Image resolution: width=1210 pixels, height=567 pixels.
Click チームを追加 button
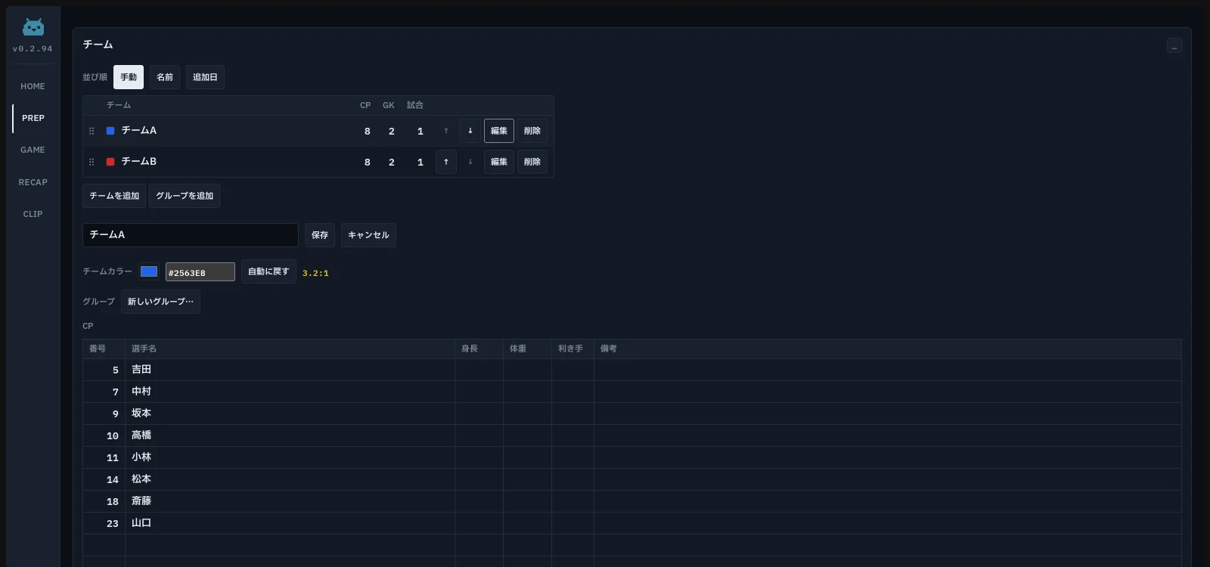[x=114, y=196]
